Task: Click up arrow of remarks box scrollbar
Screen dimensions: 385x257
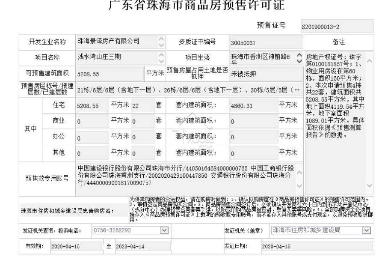Action: pos(369,61)
